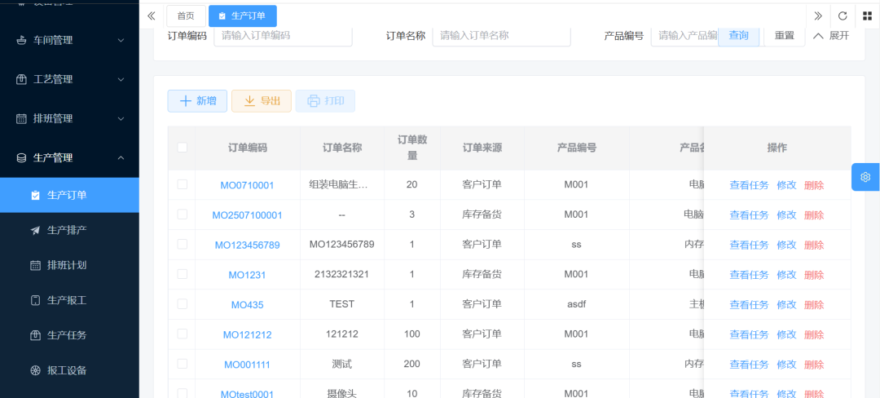Switch to the 首页 tab
Screen dimensions: 880x398
point(186,15)
